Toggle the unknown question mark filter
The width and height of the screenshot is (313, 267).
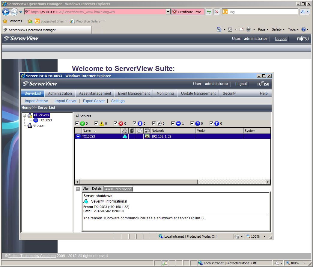(x=192, y=123)
